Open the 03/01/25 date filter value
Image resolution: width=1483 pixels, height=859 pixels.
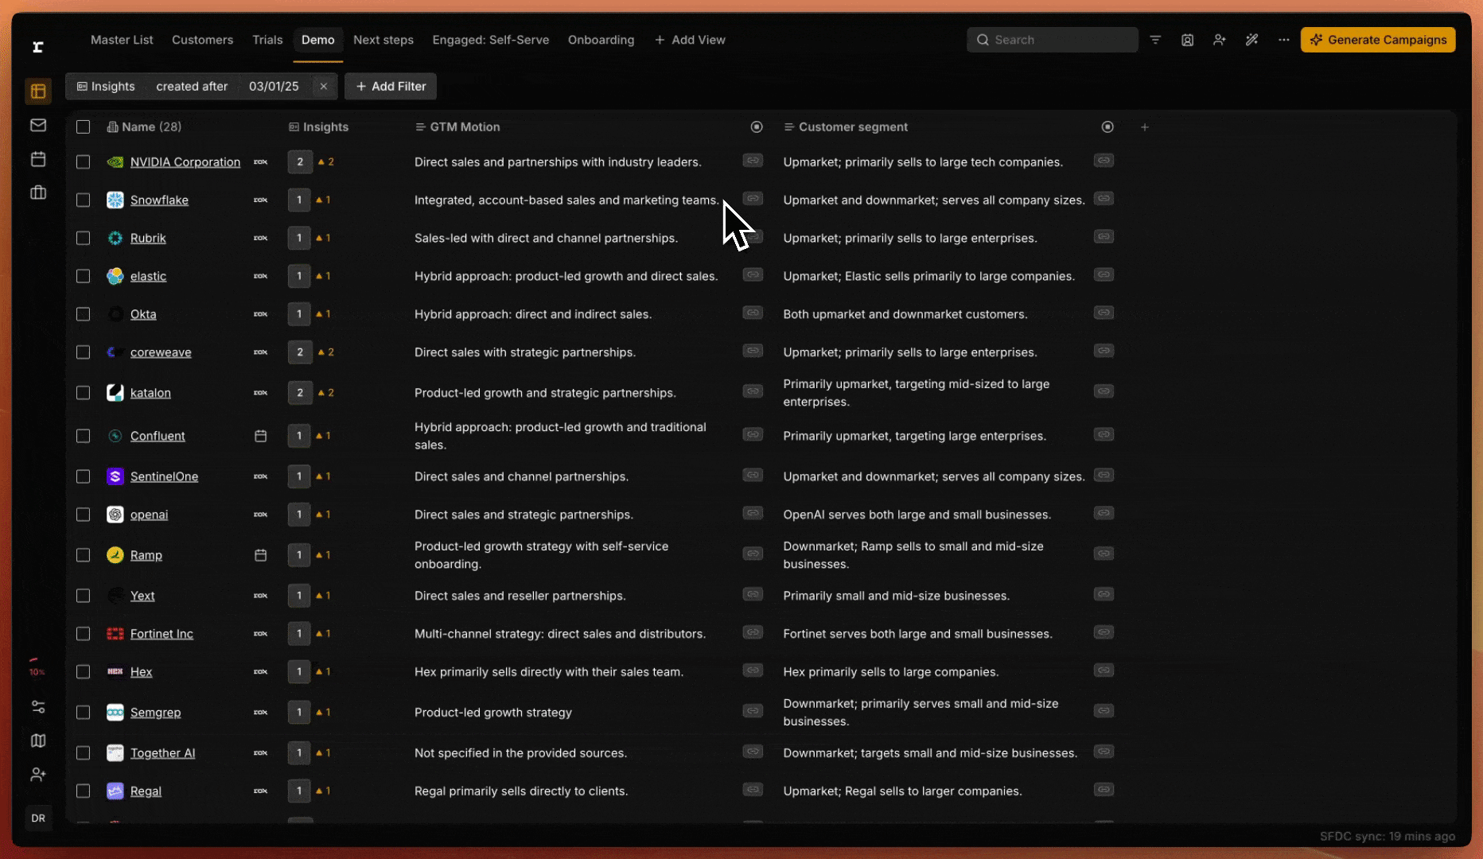pyautogui.click(x=274, y=86)
